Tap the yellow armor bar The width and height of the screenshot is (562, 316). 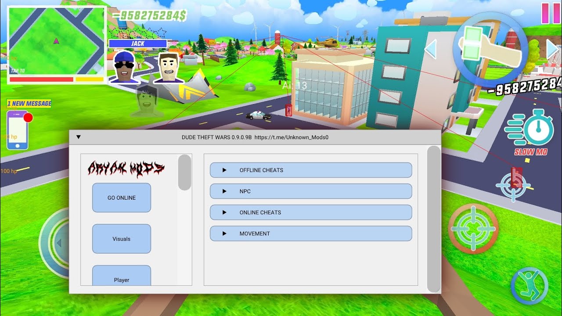tap(90, 79)
